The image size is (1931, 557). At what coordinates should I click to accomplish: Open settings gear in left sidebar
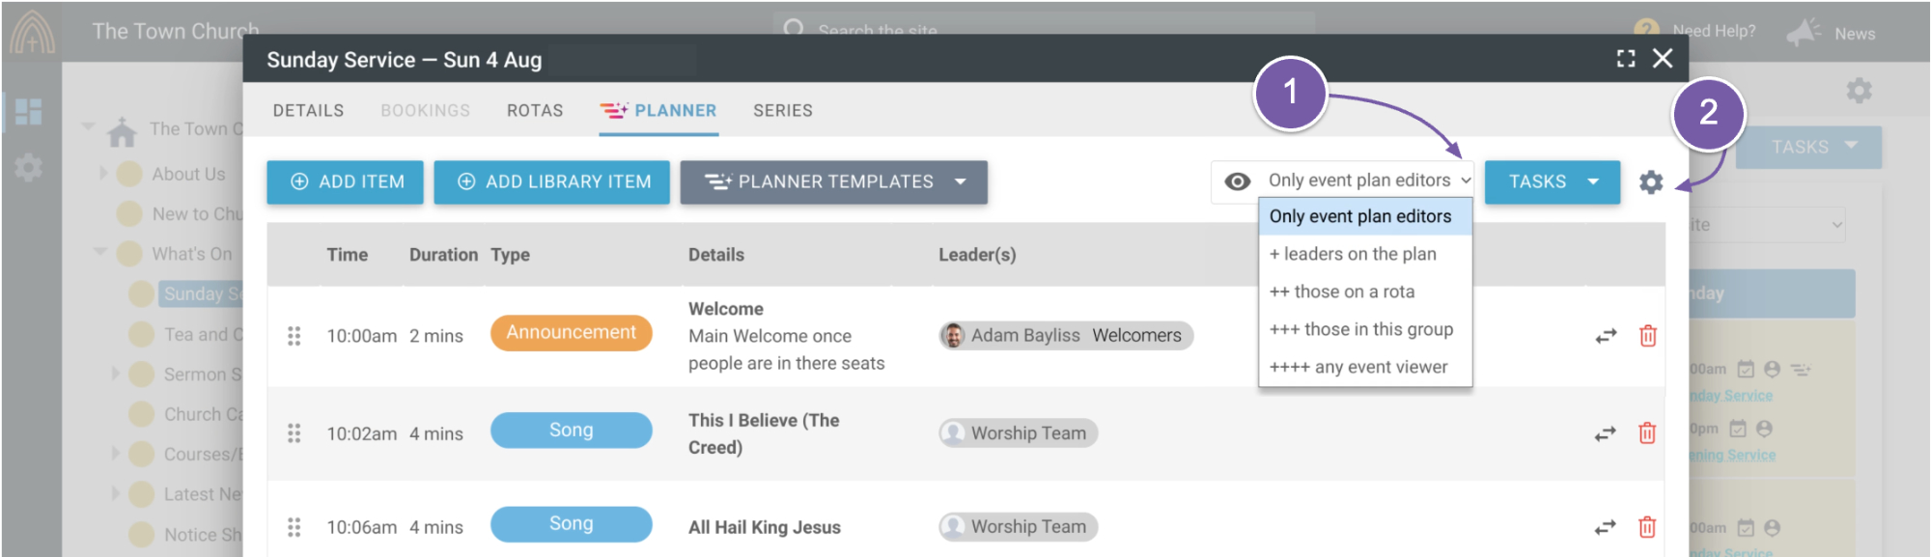(x=28, y=168)
